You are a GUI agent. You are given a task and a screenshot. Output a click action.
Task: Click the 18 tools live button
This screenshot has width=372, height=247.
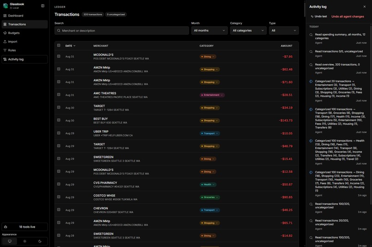click(24, 227)
